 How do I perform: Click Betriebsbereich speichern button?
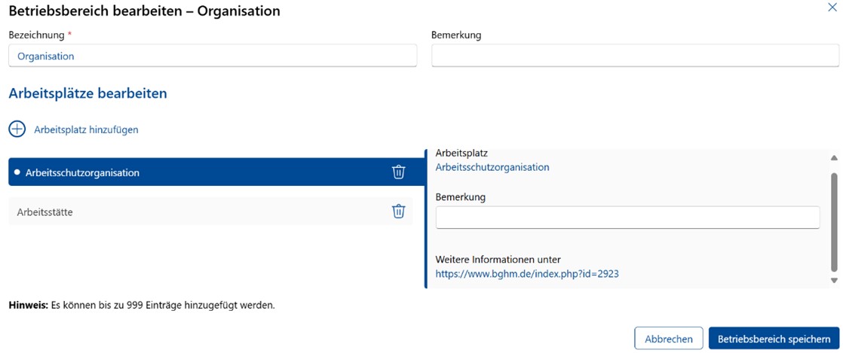tap(774, 339)
